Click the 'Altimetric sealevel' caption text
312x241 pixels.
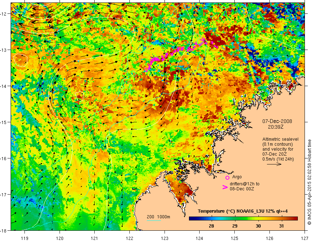[280, 139]
